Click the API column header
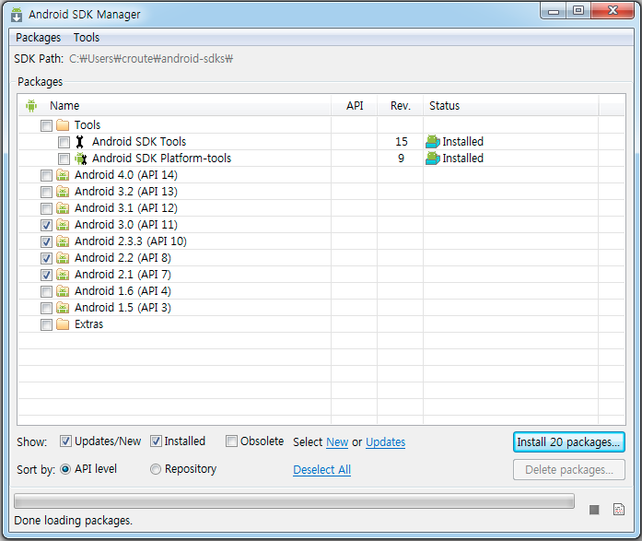Viewport: 642px width, 541px height. (355, 106)
